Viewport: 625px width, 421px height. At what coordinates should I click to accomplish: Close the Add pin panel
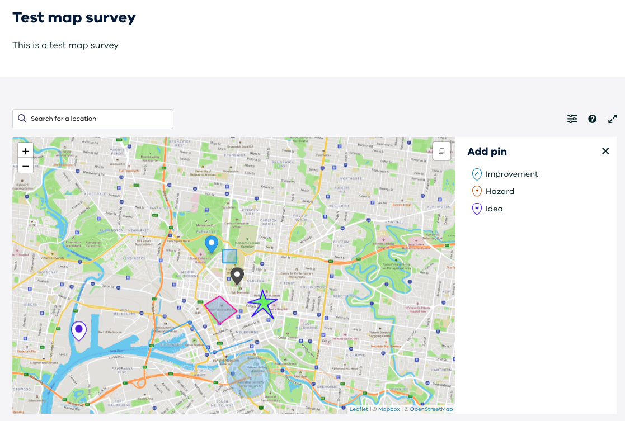pyautogui.click(x=605, y=151)
